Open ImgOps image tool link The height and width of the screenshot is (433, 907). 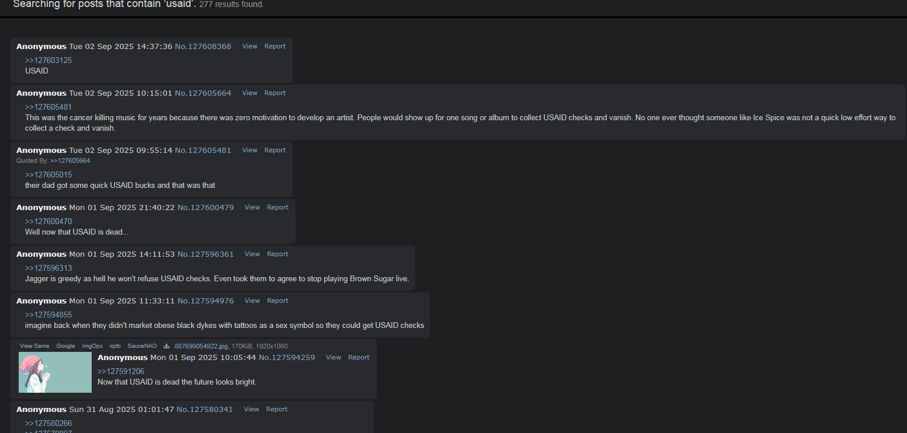pyautogui.click(x=92, y=346)
